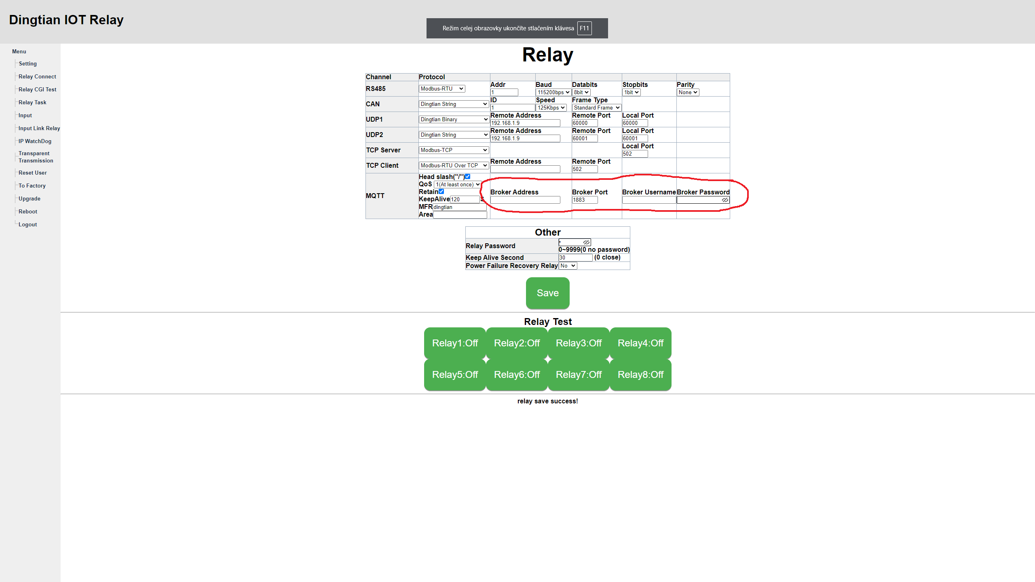Switch on Relay8 test button
The image size is (1035, 582).
click(640, 375)
